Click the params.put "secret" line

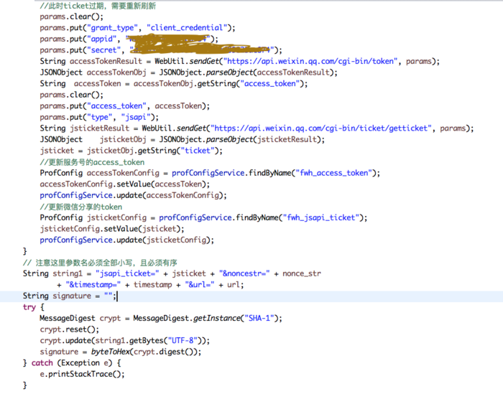point(161,50)
